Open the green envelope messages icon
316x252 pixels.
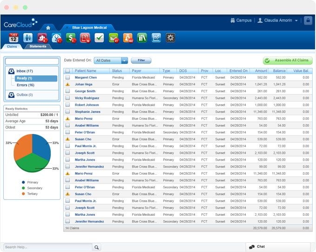tap(114, 38)
